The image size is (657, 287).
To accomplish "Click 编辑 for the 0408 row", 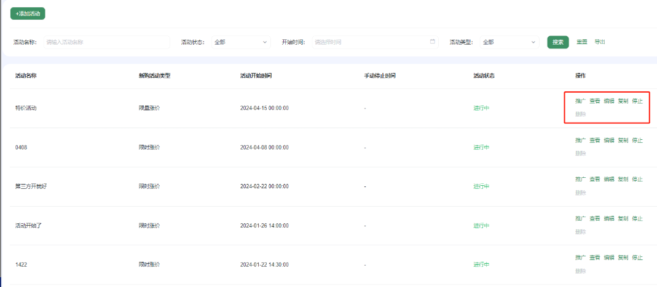I will [608, 140].
